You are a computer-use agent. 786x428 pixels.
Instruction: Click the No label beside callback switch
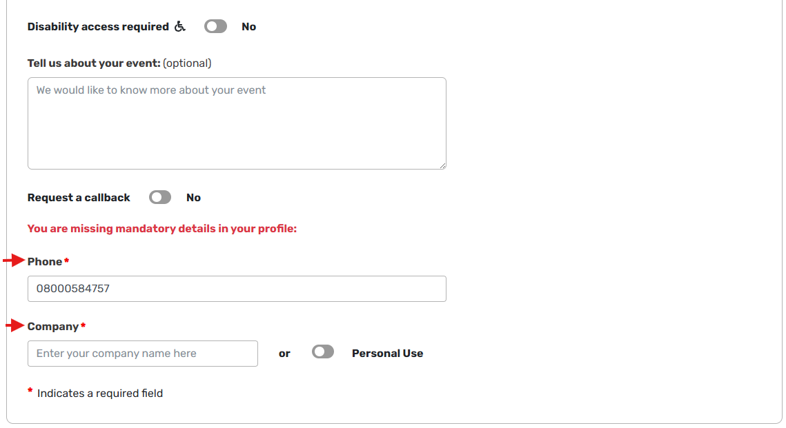tap(193, 198)
